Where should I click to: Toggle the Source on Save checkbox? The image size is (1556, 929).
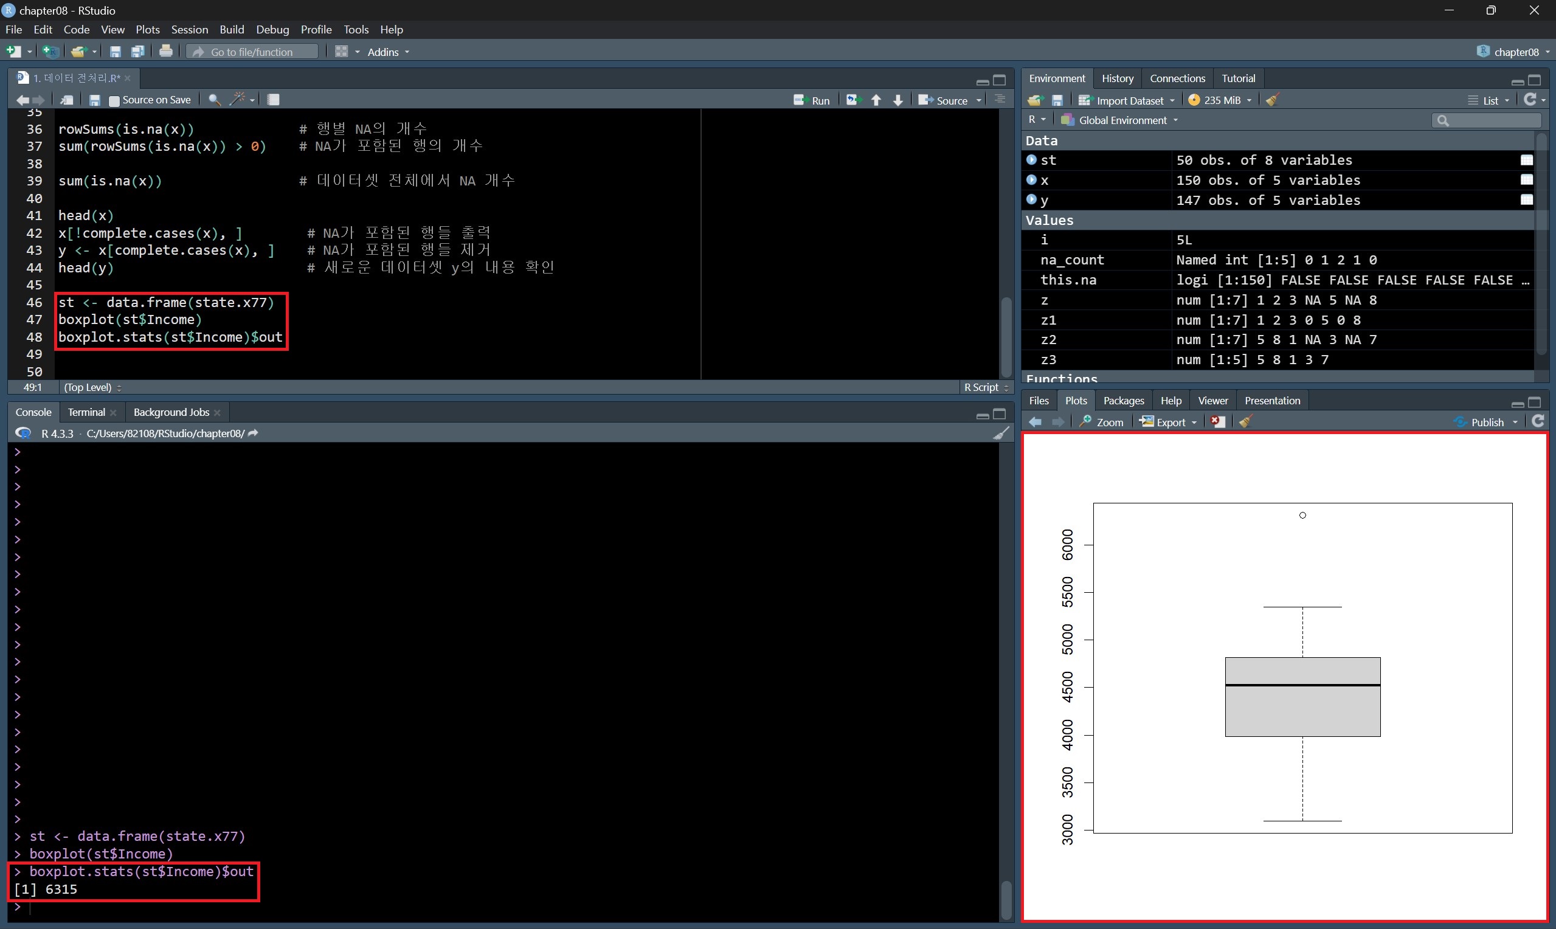pos(114,100)
